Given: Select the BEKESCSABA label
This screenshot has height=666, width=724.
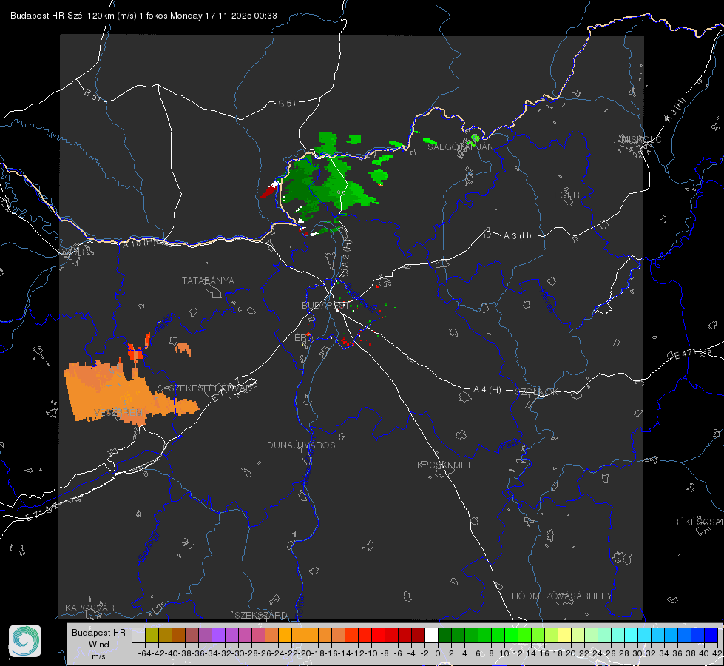Looking at the screenshot, I should pyautogui.click(x=698, y=522).
